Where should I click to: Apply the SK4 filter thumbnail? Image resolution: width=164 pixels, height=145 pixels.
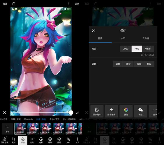point(59,129)
